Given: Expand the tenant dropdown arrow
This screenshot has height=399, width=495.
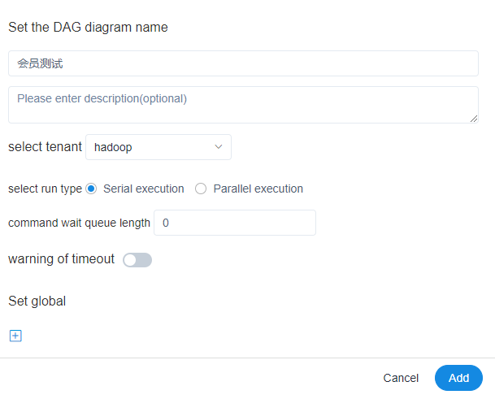Looking at the screenshot, I should [218, 147].
